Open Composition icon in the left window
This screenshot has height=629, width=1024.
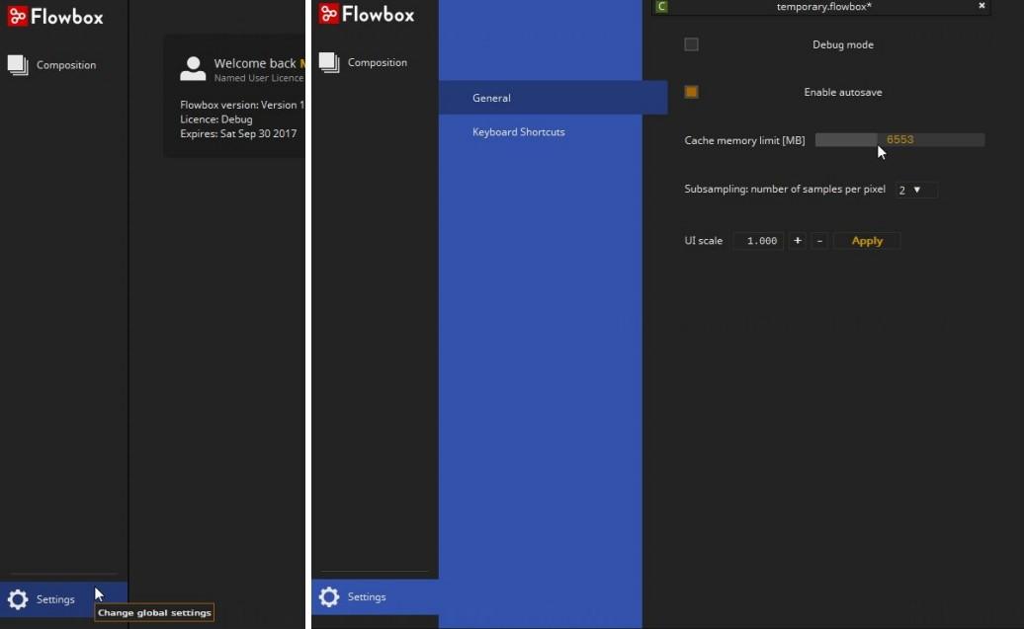(18, 64)
